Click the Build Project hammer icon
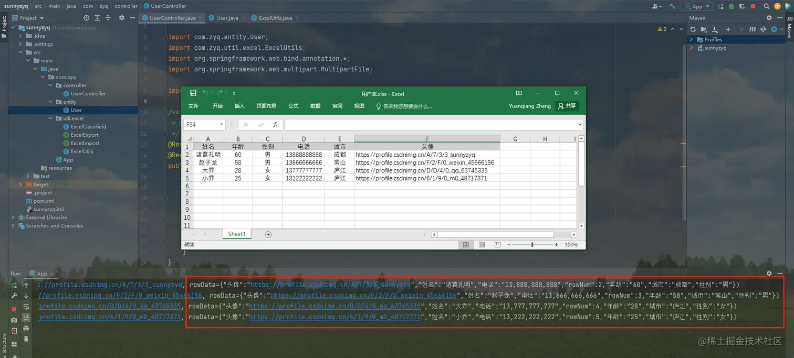This screenshot has height=358, width=794. (x=672, y=6)
